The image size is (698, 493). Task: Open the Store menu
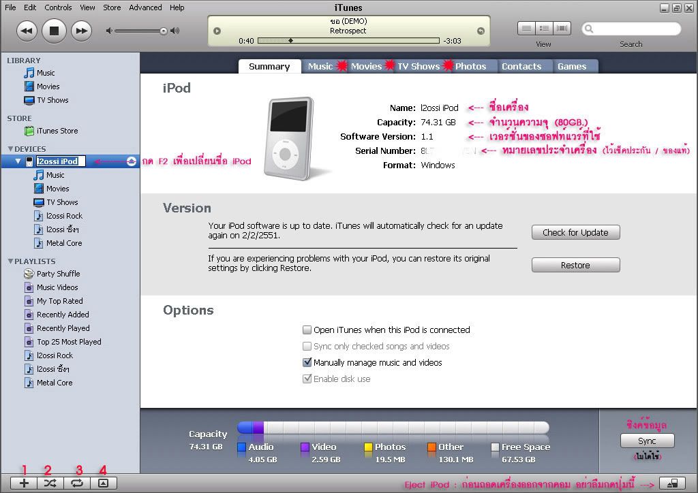tap(112, 7)
